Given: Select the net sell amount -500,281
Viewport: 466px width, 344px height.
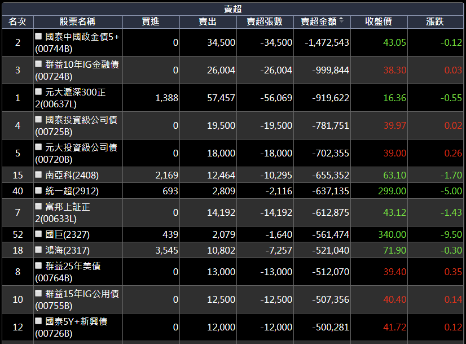Looking at the screenshot, I should [331, 327].
